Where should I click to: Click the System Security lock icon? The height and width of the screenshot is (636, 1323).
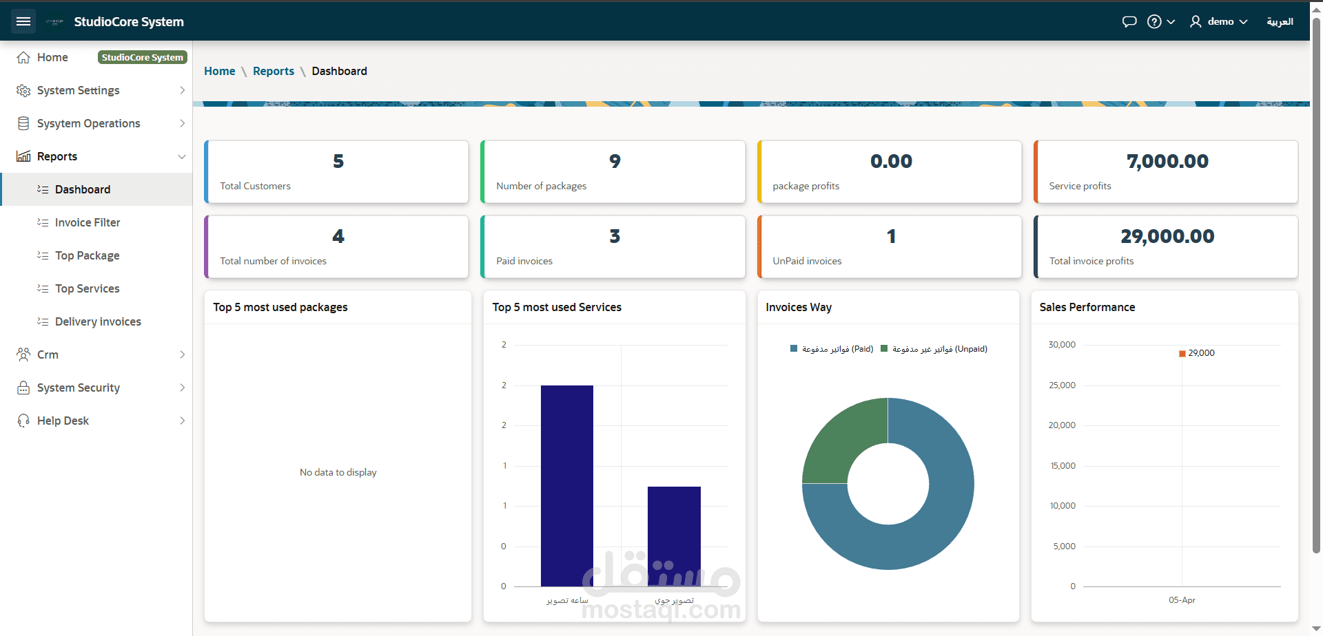point(23,388)
